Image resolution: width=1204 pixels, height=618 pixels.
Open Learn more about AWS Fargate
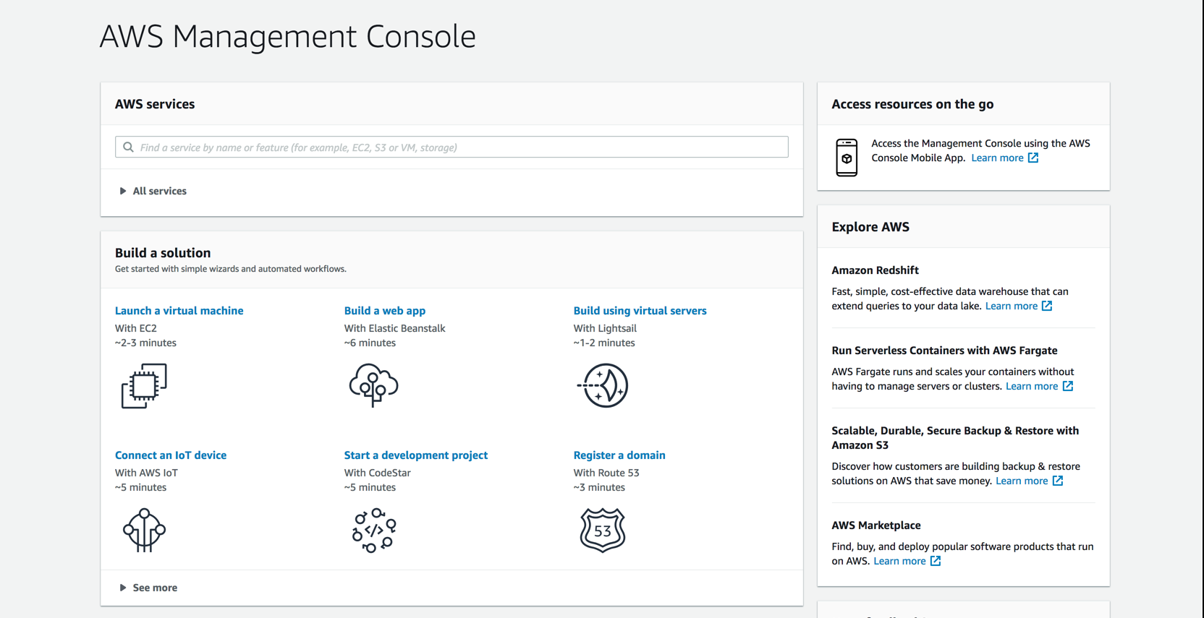click(x=1032, y=386)
